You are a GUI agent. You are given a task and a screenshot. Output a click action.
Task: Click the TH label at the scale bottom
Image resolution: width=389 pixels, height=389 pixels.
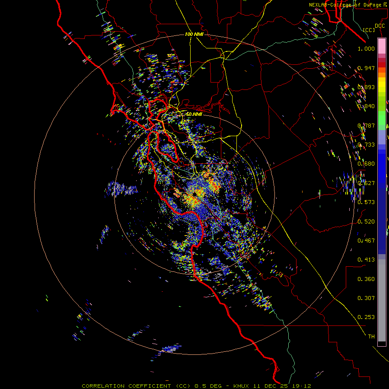click(x=371, y=337)
